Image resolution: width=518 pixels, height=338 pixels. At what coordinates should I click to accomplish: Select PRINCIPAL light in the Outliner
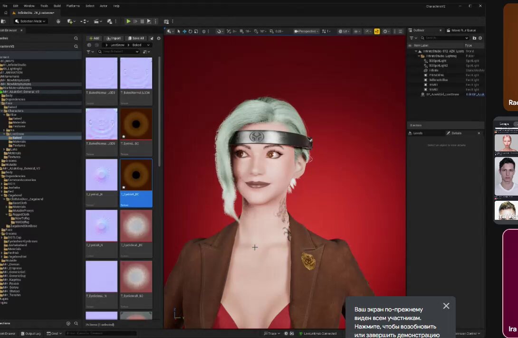(436, 75)
